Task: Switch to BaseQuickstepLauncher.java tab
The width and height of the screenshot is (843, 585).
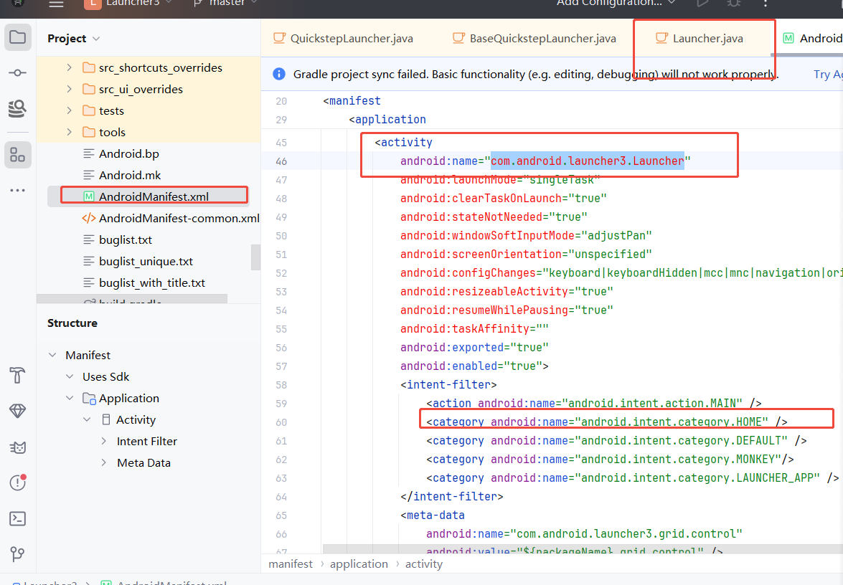Action: click(534, 38)
